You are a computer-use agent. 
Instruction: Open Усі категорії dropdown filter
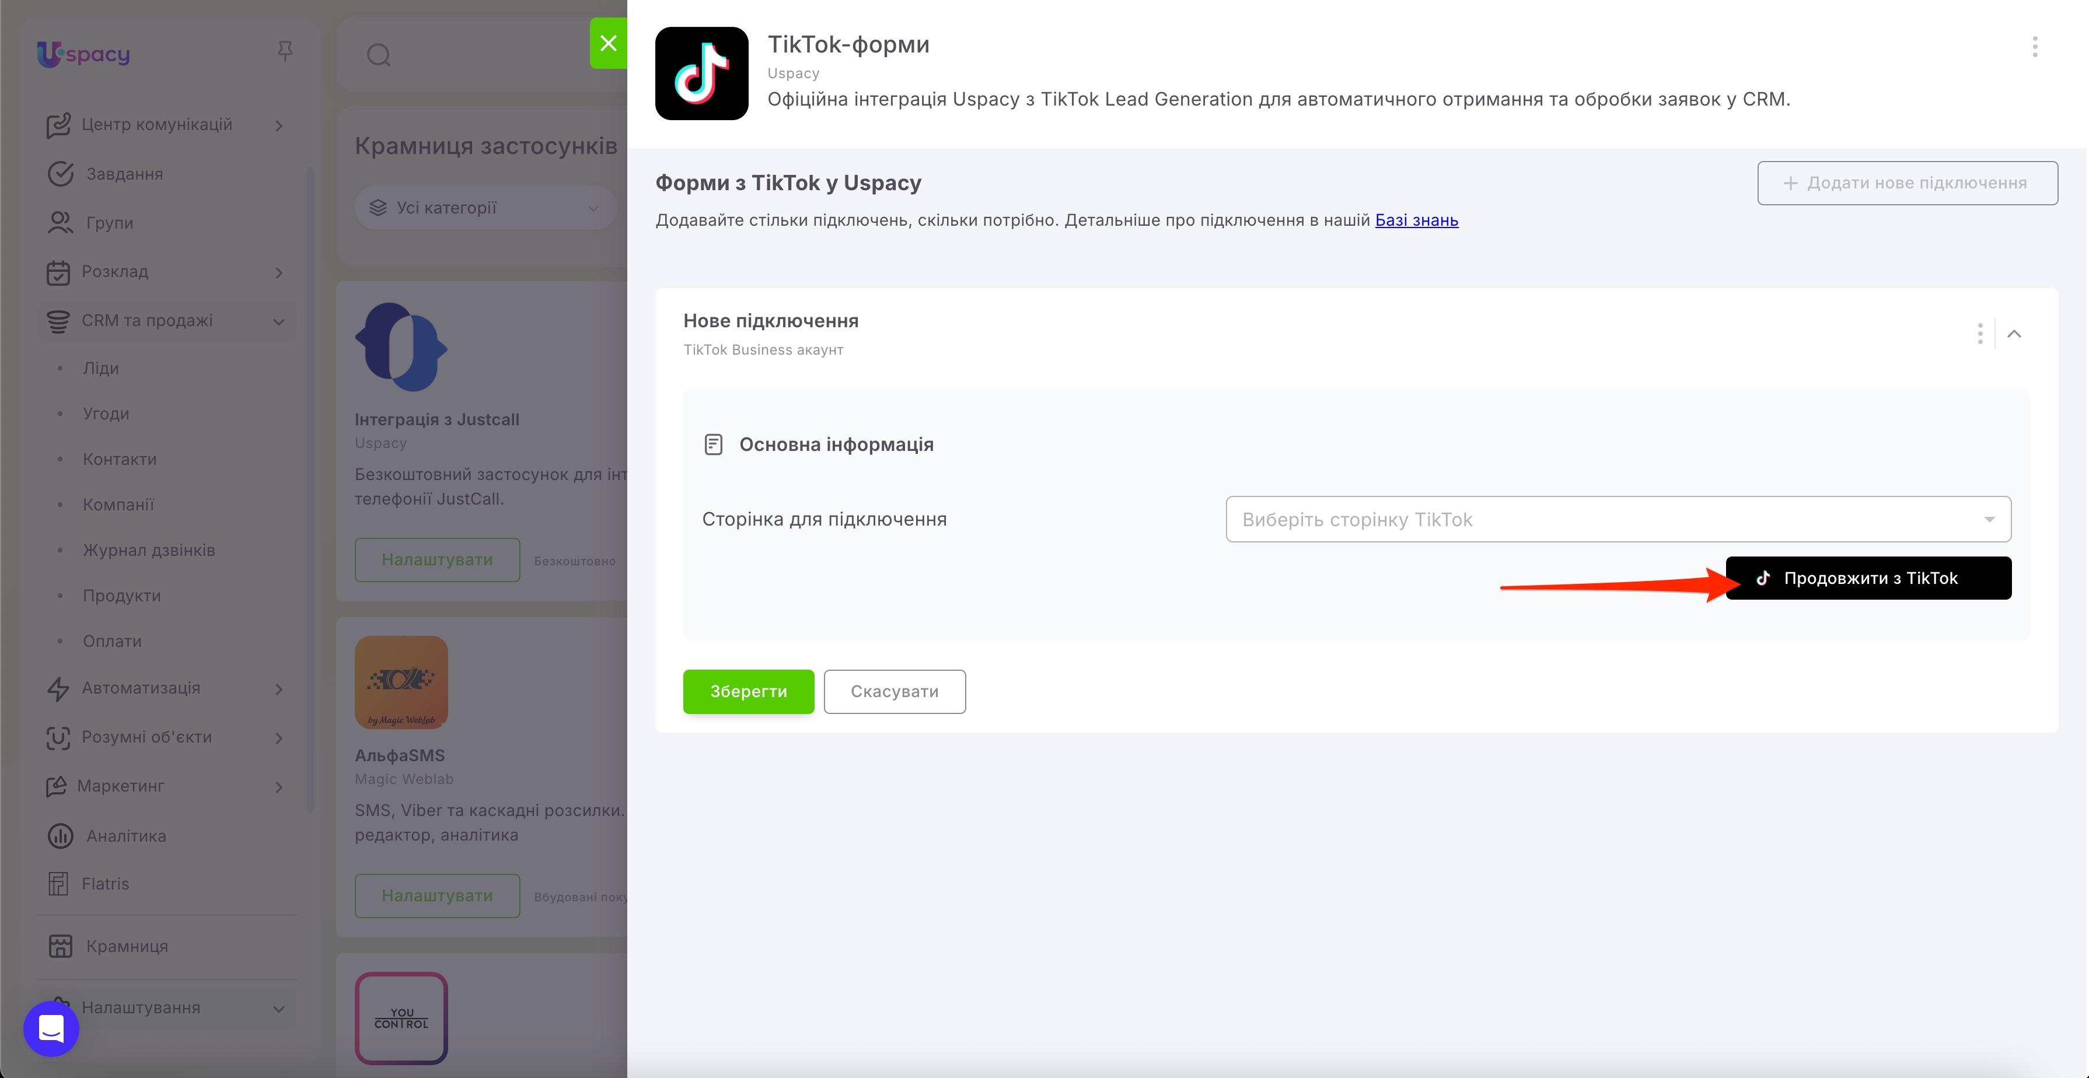click(x=485, y=208)
